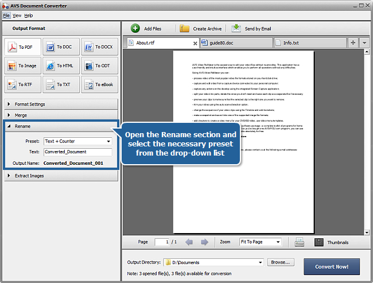Click preview scrollbar up arrow

(x=367, y=52)
